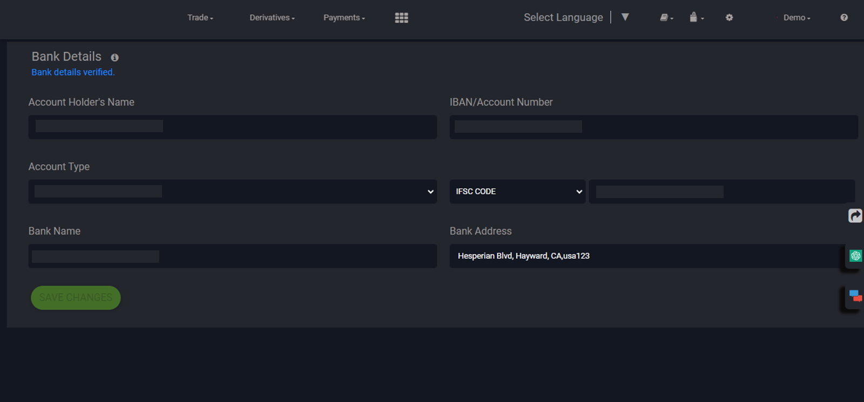This screenshot has width=864, height=402.
Task: Open the Derivatives menu
Action: click(272, 18)
